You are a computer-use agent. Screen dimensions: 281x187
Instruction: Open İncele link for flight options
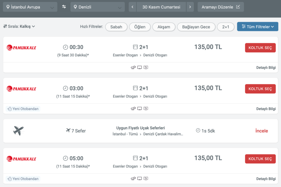coord(261,131)
